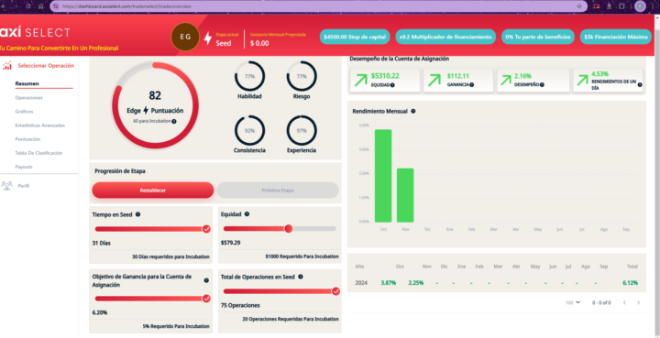Viewport: 660px width, 338px height.
Task: Click the 2.25% November table cell
Action: 416,283
